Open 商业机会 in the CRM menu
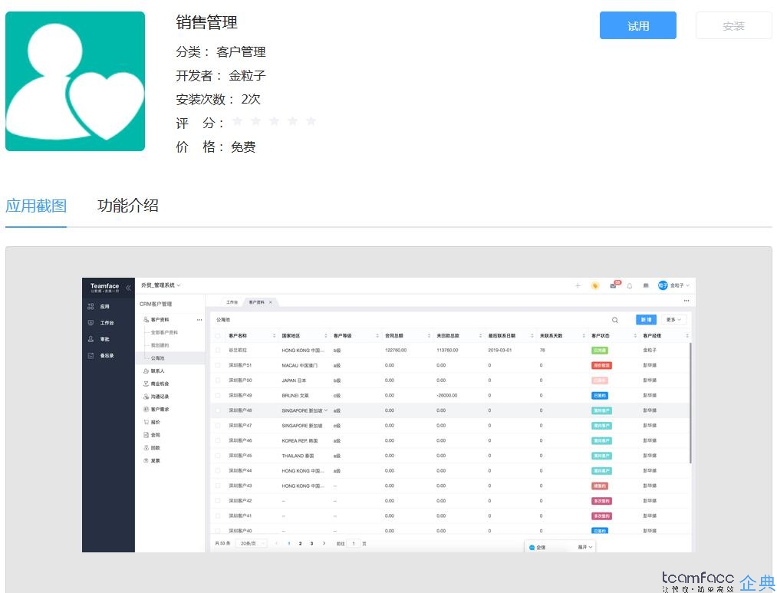 click(x=156, y=384)
